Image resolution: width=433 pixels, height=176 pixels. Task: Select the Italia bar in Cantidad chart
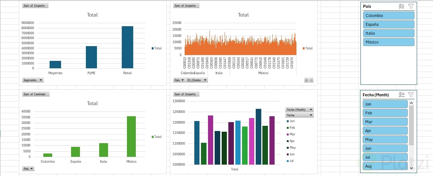coord(104,150)
